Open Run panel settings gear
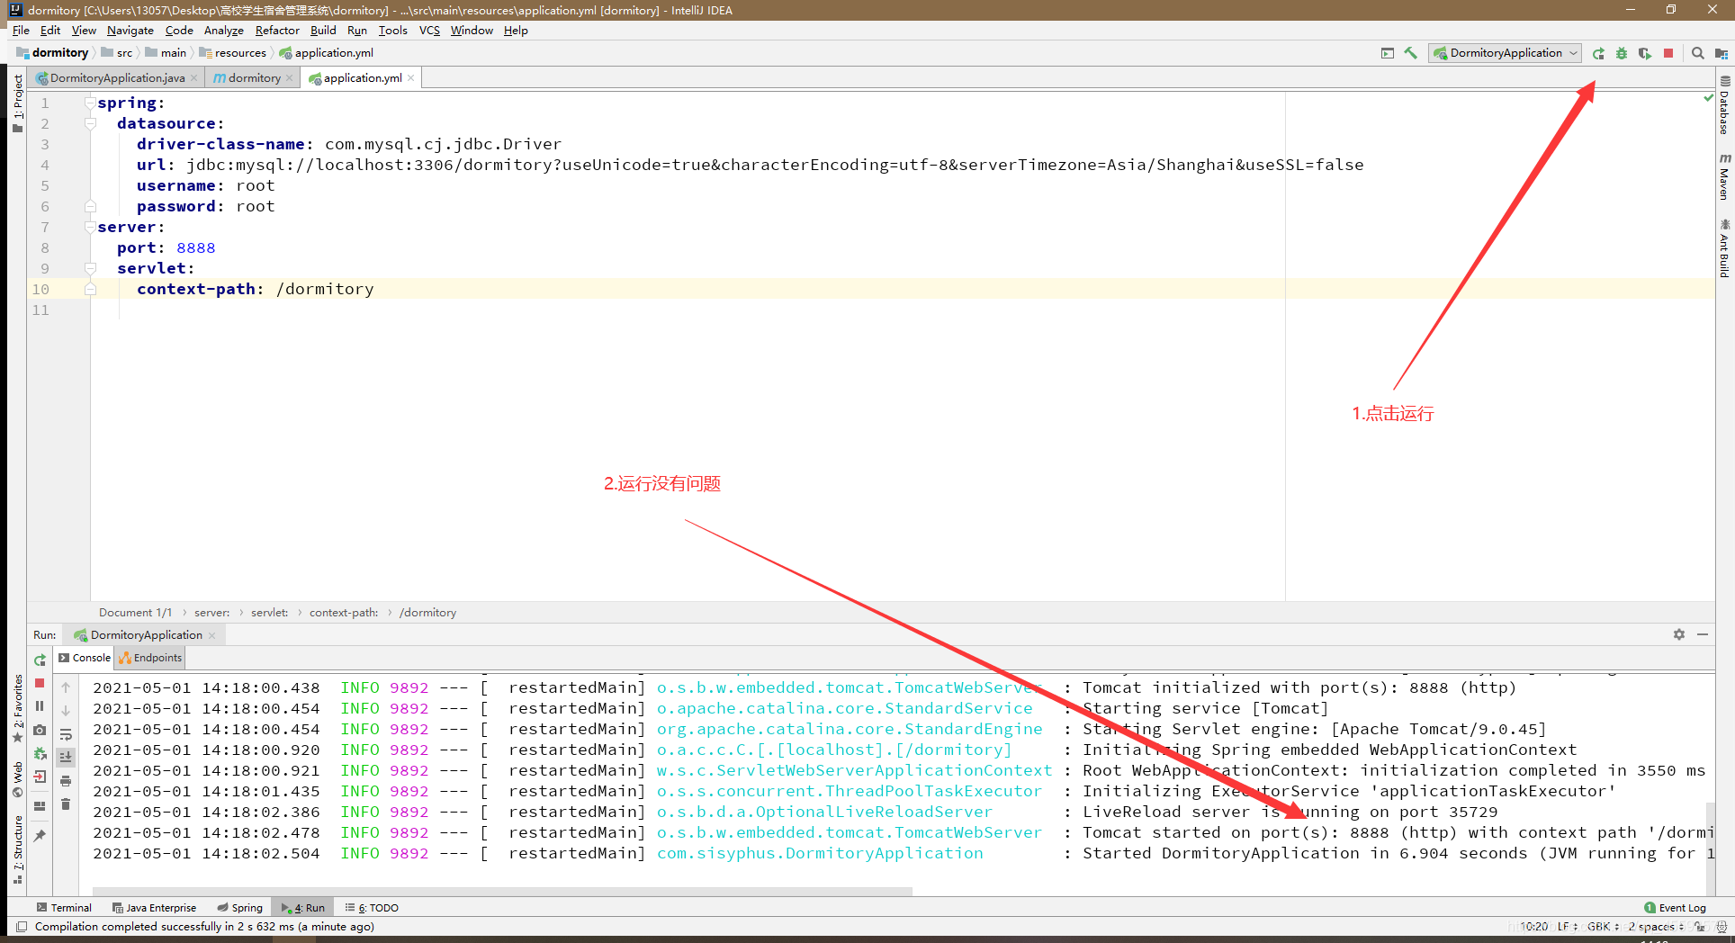 click(1679, 634)
